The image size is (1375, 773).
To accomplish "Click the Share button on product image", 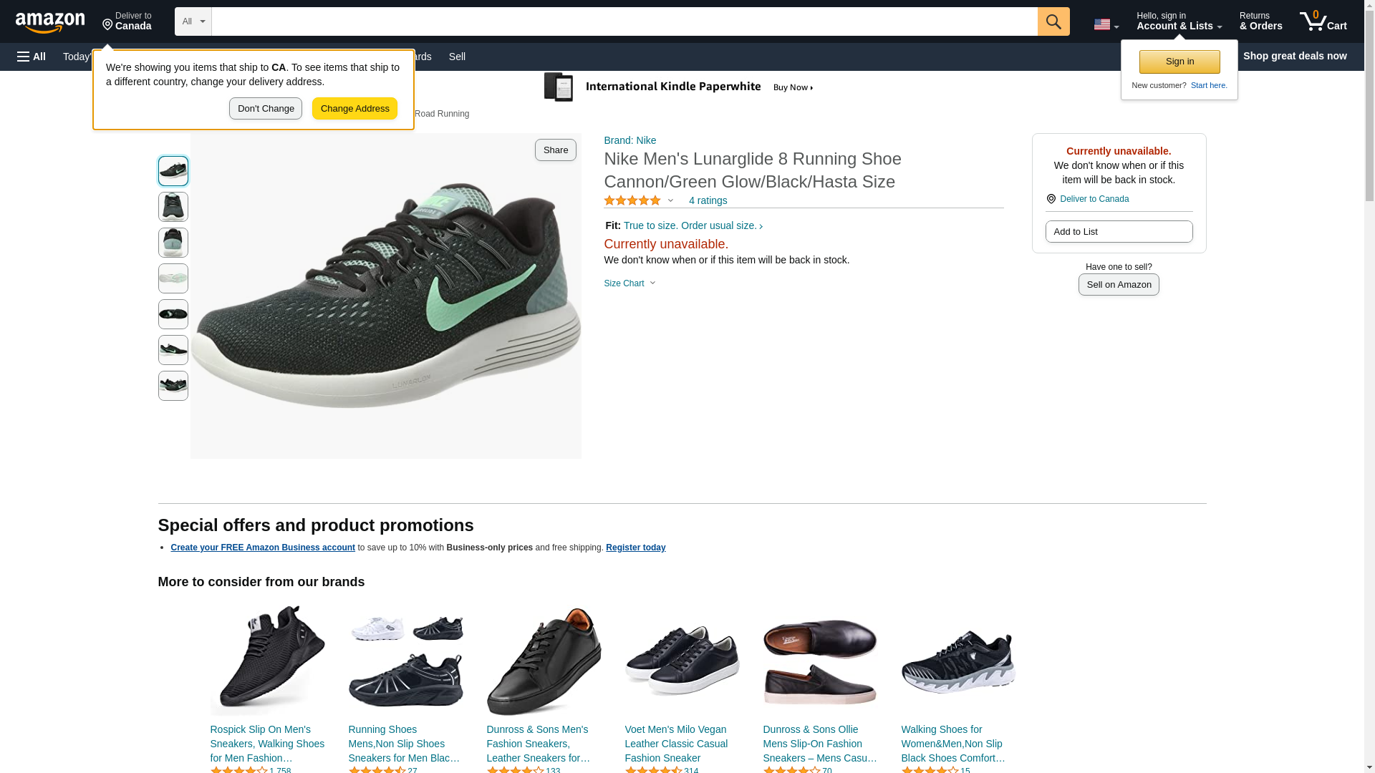I will (x=555, y=150).
